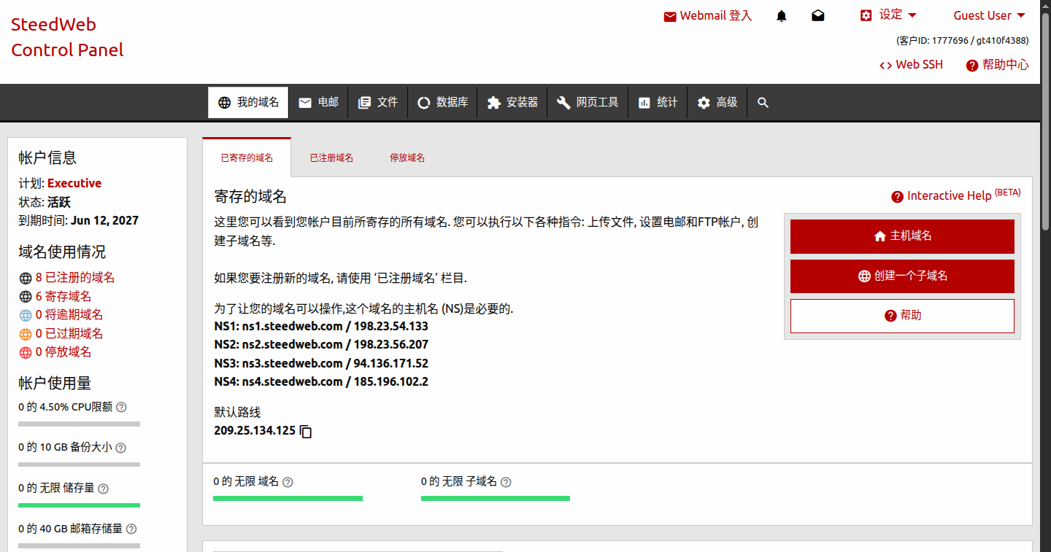Click the 创建一个子域名 button
The image size is (1051, 552).
[x=902, y=276]
